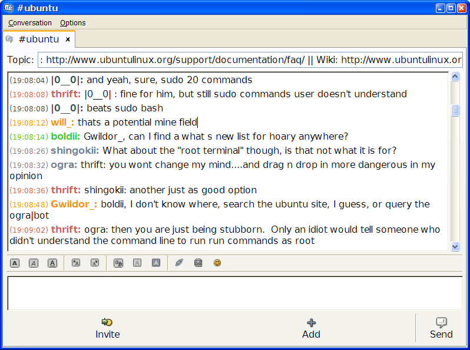
Task: Toggle italic text formatting
Action: [x=34, y=263]
